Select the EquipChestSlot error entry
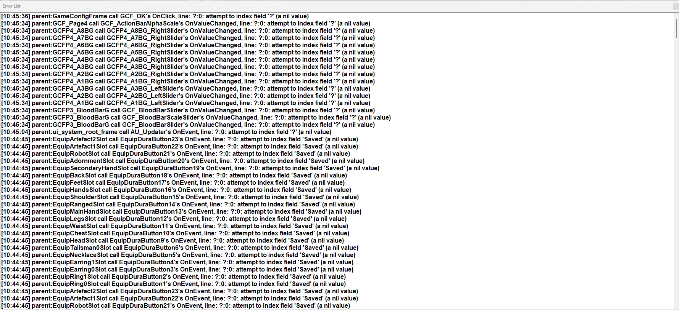The width and height of the screenshot is (679, 310). (x=175, y=233)
